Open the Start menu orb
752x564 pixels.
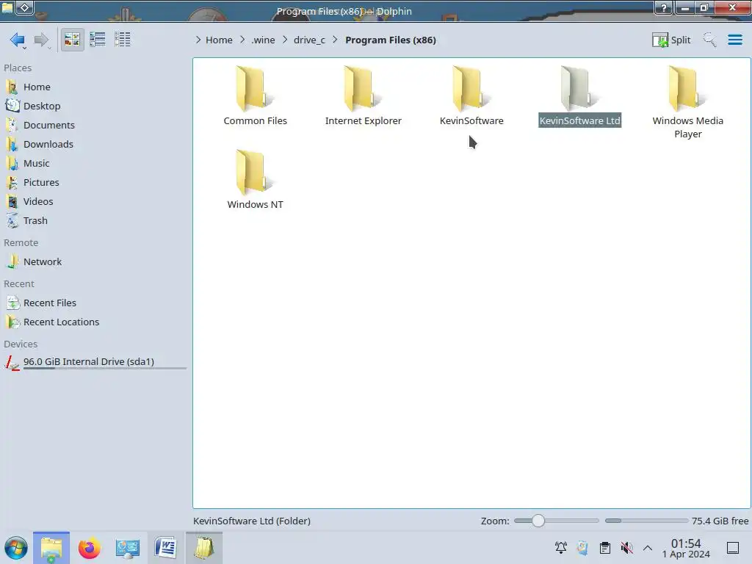(16, 548)
